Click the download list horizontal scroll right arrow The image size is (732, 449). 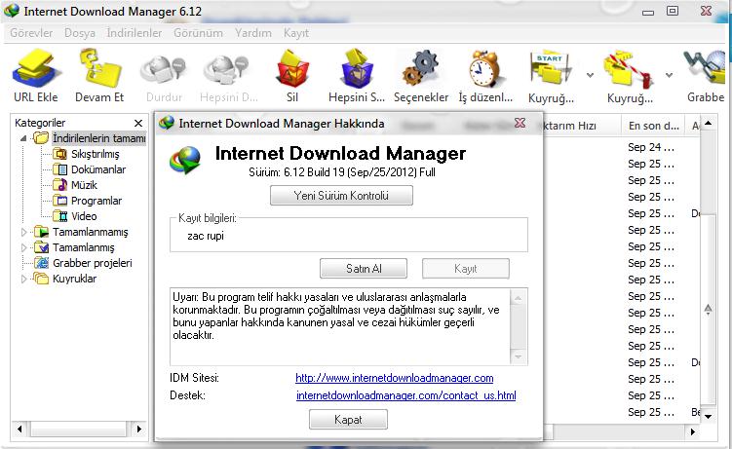click(x=693, y=431)
